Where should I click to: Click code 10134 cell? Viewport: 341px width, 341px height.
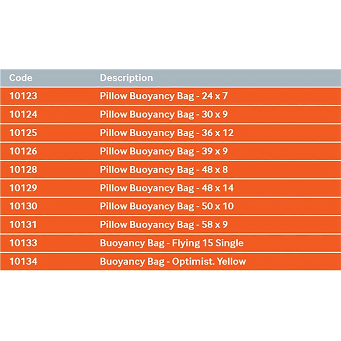point(23,262)
